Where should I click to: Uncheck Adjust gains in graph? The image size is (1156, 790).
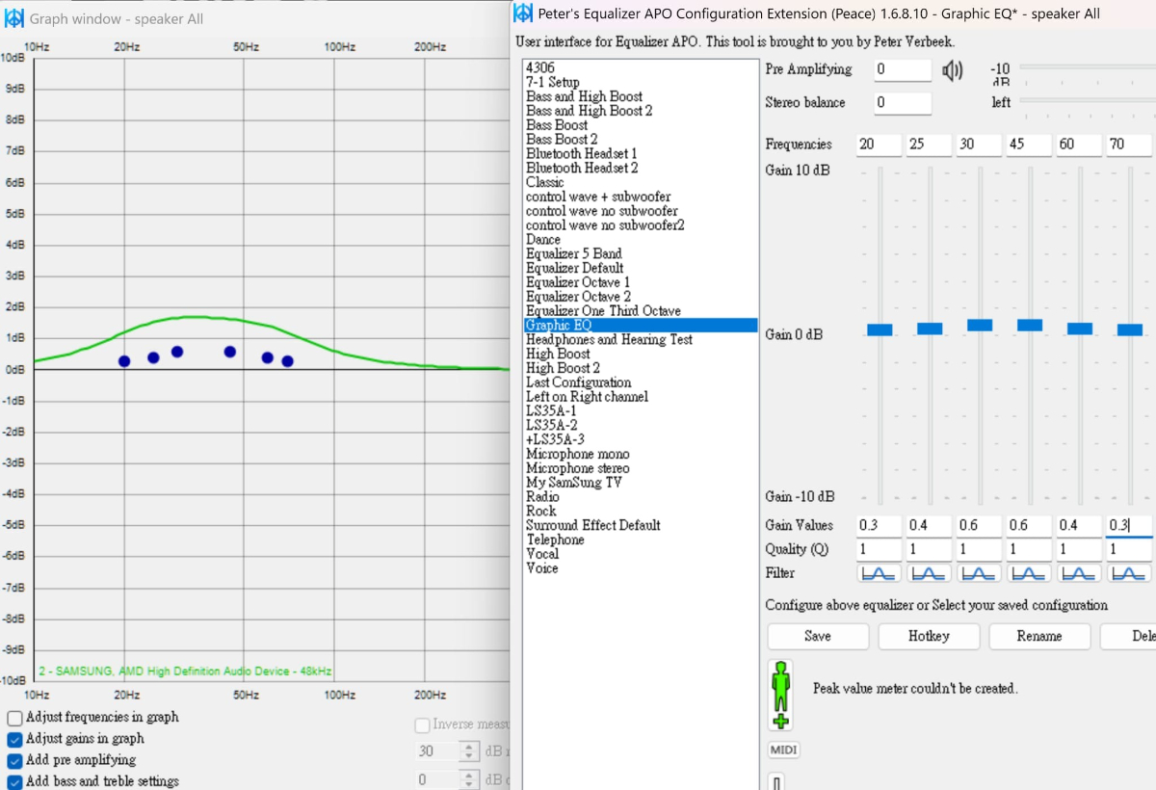tap(14, 739)
